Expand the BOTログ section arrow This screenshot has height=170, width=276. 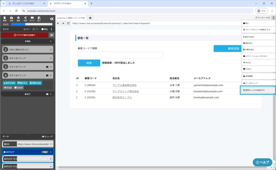pos(51,152)
